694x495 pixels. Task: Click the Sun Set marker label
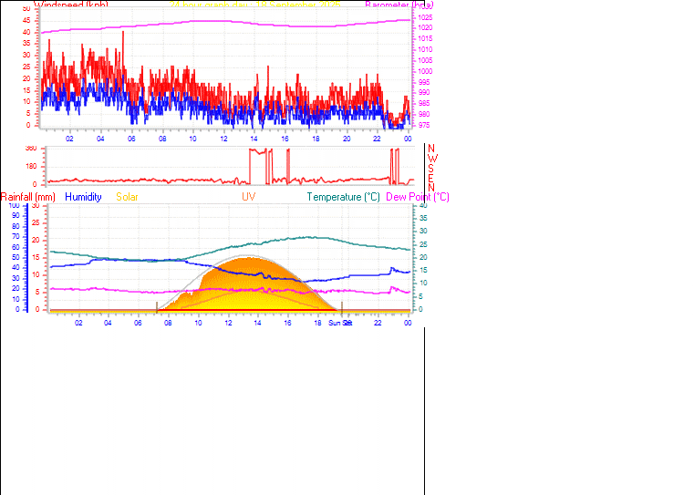click(x=340, y=322)
